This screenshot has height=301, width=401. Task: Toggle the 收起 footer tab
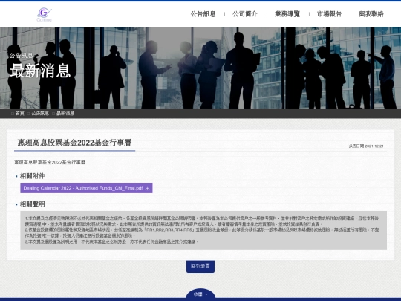[200, 294]
